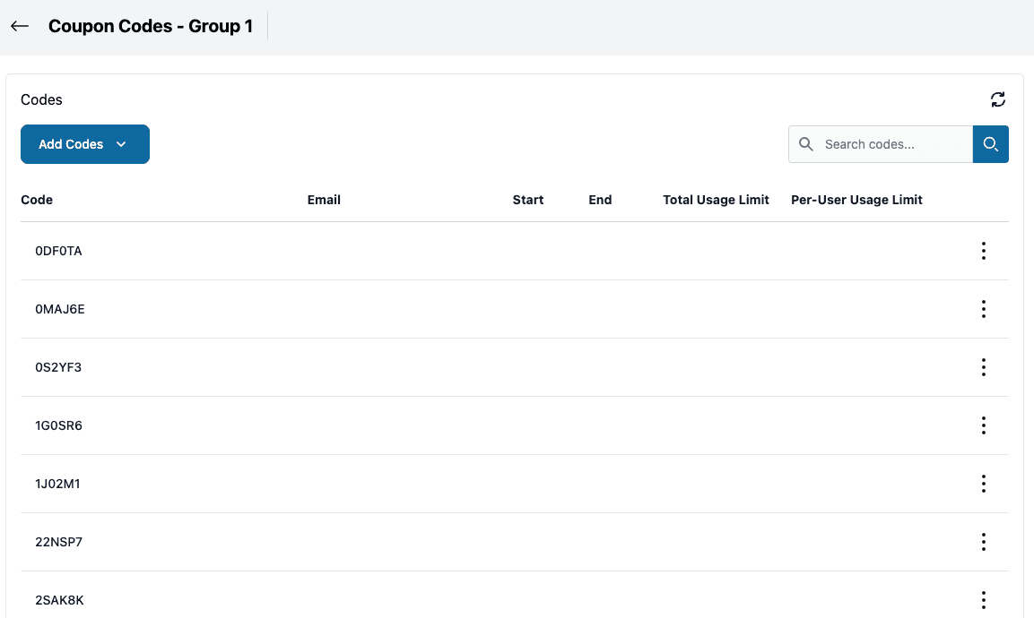
Task: Open the actions menu for code 0MAJ6E
Action: pyautogui.click(x=983, y=309)
